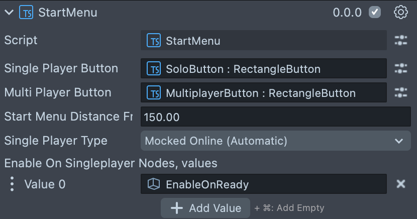Click the cube icon in EnableOnReady field
417x219 pixels.
click(x=153, y=184)
